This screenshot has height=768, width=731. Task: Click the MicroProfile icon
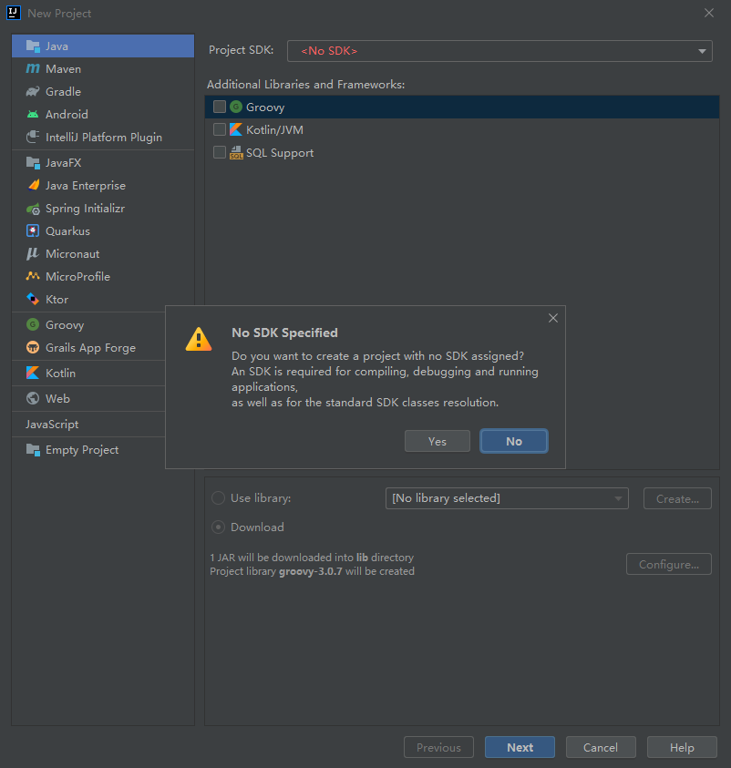coord(33,276)
